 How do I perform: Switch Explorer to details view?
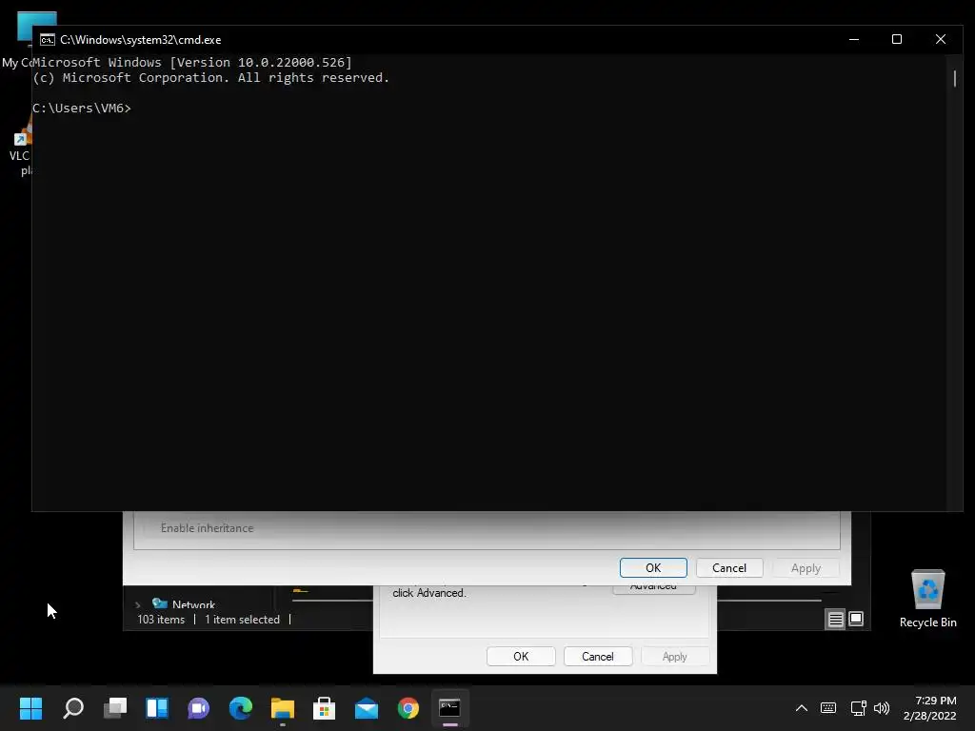tap(835, 619)
